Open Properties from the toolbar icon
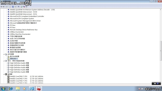 pos(10,7)
